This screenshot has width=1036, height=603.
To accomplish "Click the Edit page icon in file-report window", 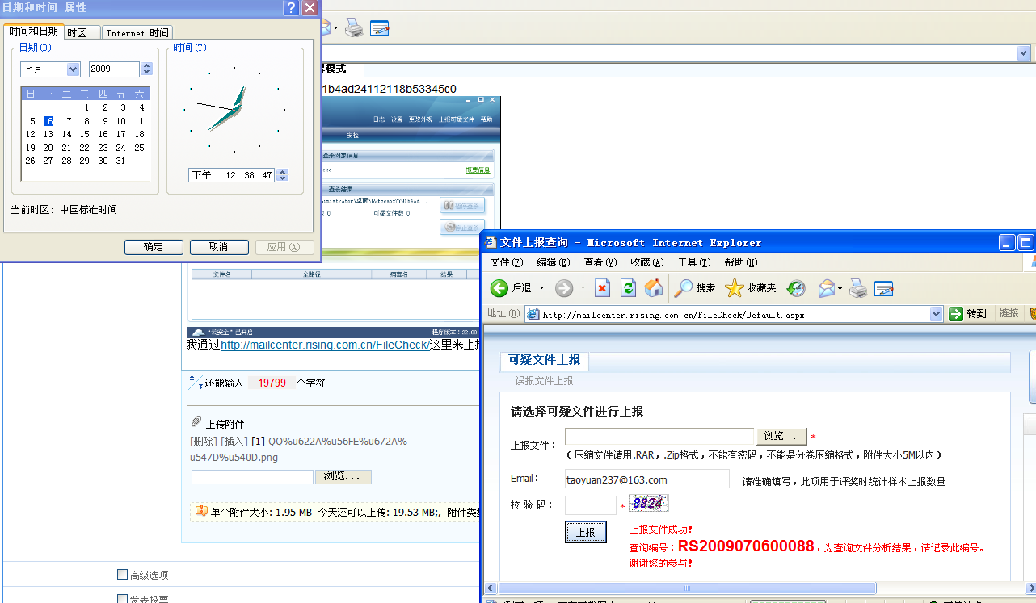I will click(x=884, y=288).
